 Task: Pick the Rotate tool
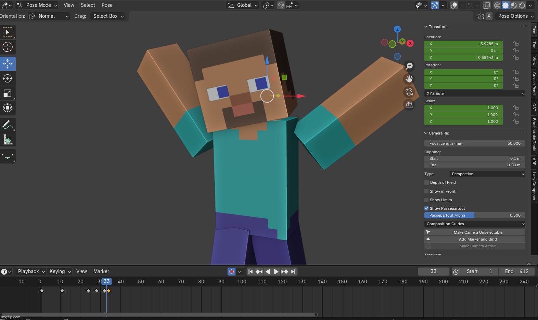(8, 78)
